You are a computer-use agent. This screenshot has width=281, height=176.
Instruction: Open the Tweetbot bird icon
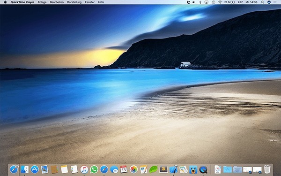click(x=193, y=169)
